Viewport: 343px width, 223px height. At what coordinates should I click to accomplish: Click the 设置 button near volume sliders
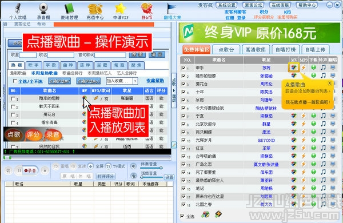(x=169, y=177)
